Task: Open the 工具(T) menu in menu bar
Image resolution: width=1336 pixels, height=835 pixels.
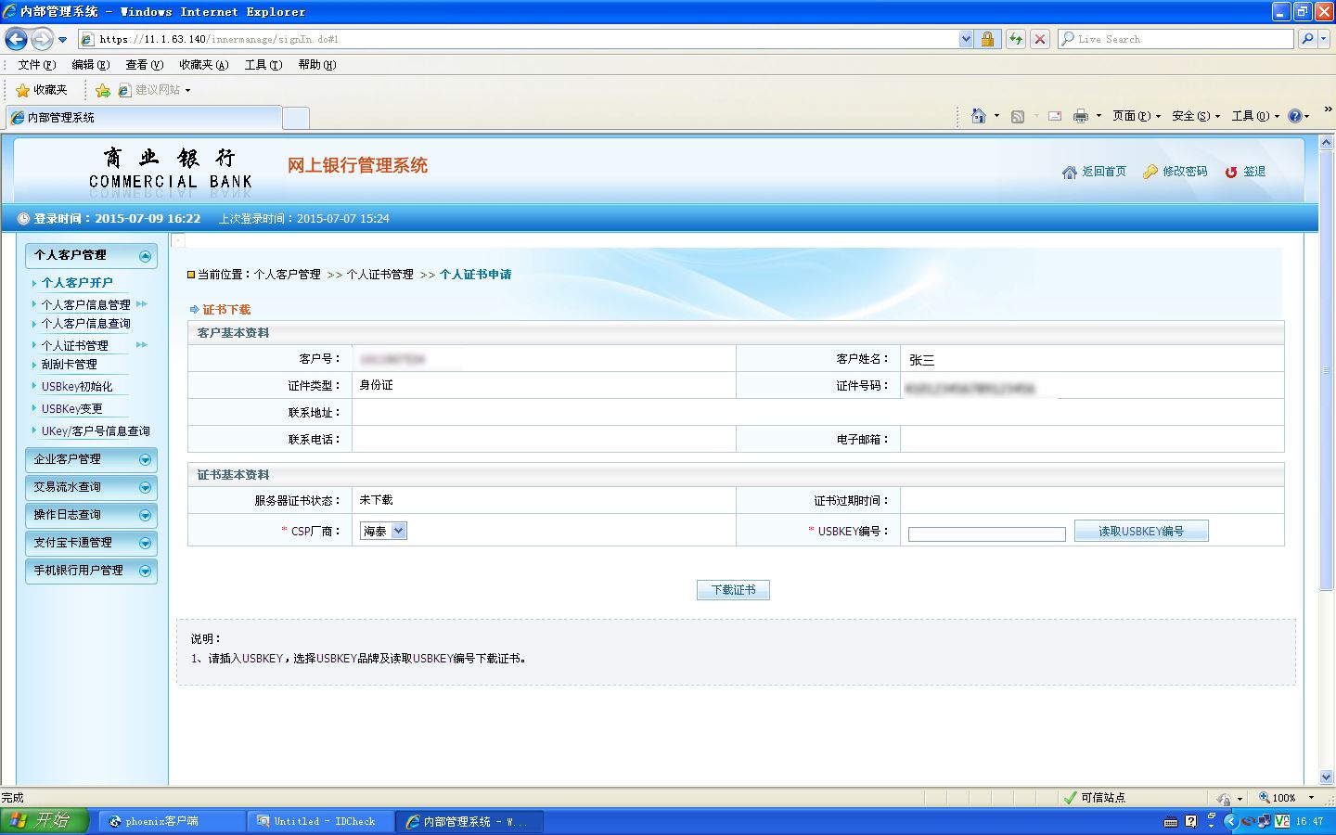Action: tap(263, 64)
